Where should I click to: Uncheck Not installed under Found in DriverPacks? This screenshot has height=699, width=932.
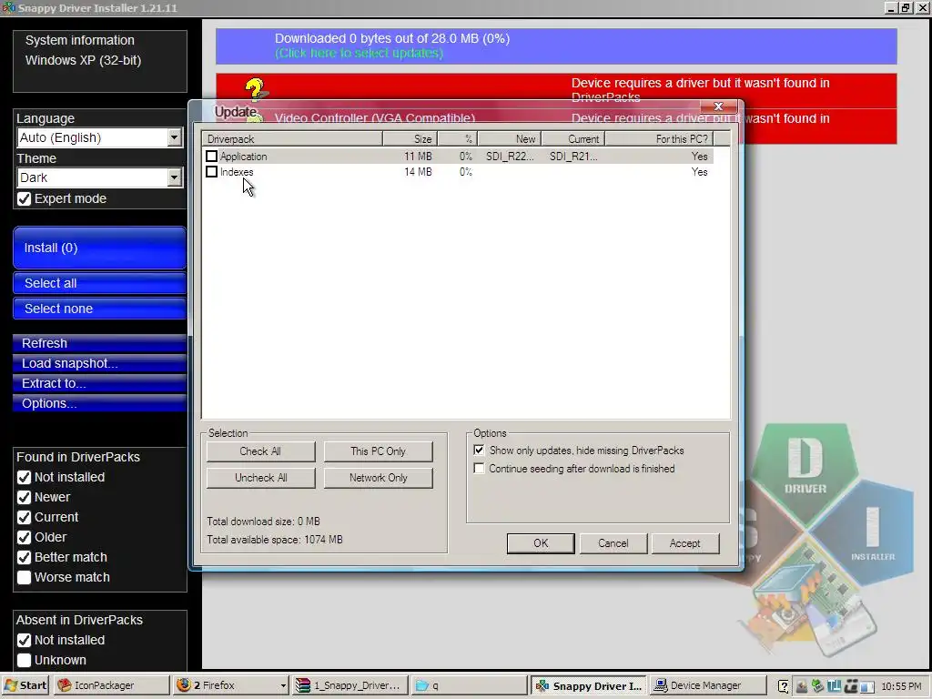[24, 477]
